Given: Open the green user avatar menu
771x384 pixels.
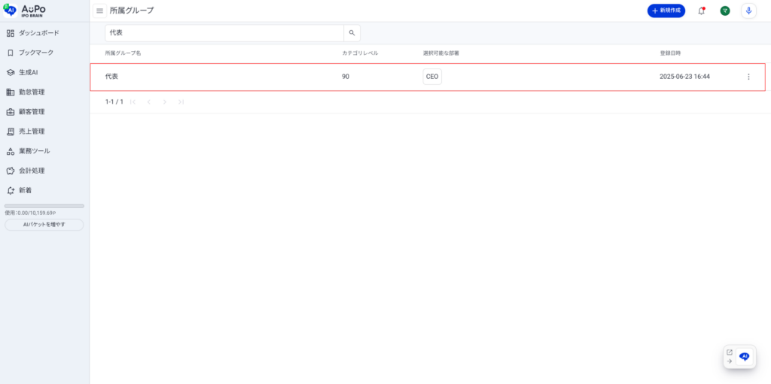Looking at the screenshot, I should [x=724, y=11].
